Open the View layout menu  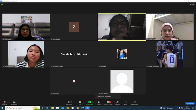coord(192,4)
